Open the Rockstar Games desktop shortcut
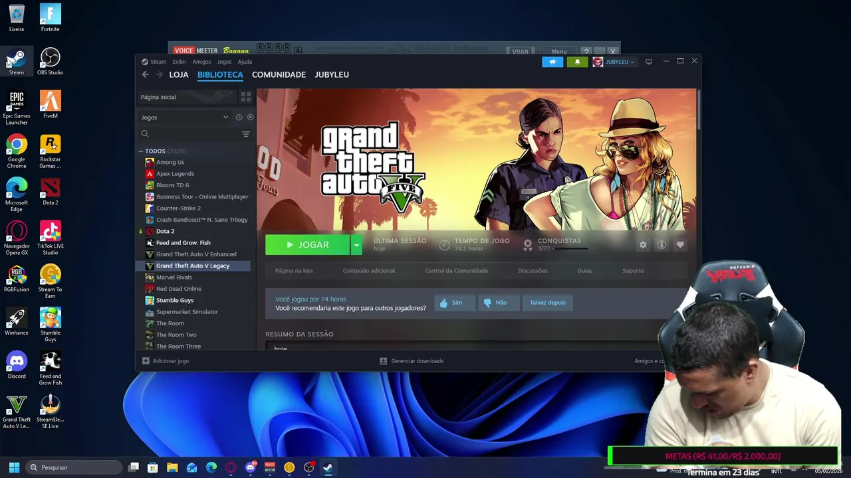Viewport: 851px width, 478px height. [x=50, y=151]
